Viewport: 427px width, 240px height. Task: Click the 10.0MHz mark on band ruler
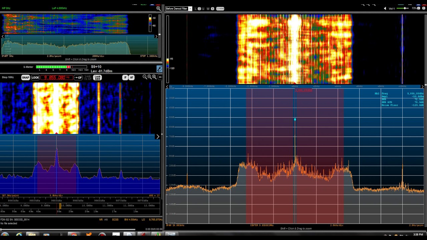point(66,206)
